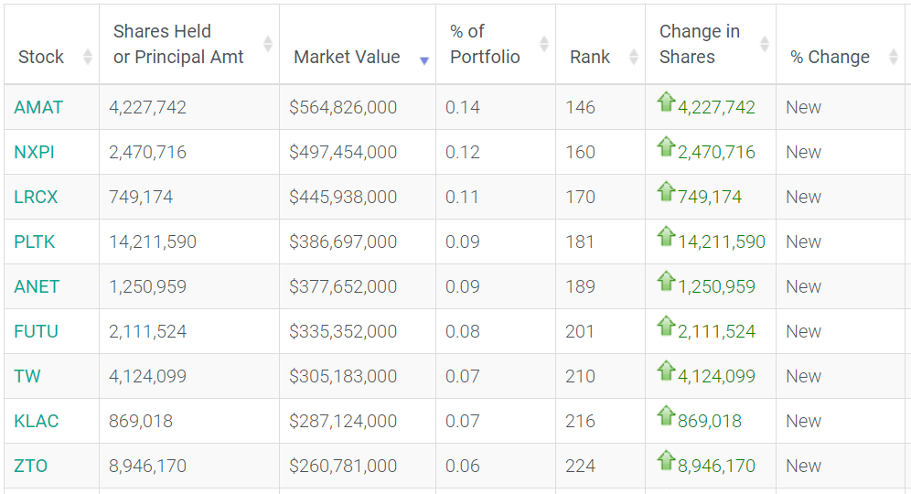
Task: Click green arrow in KLAC row
Action: pyautogui.click(x=666, y=416)
